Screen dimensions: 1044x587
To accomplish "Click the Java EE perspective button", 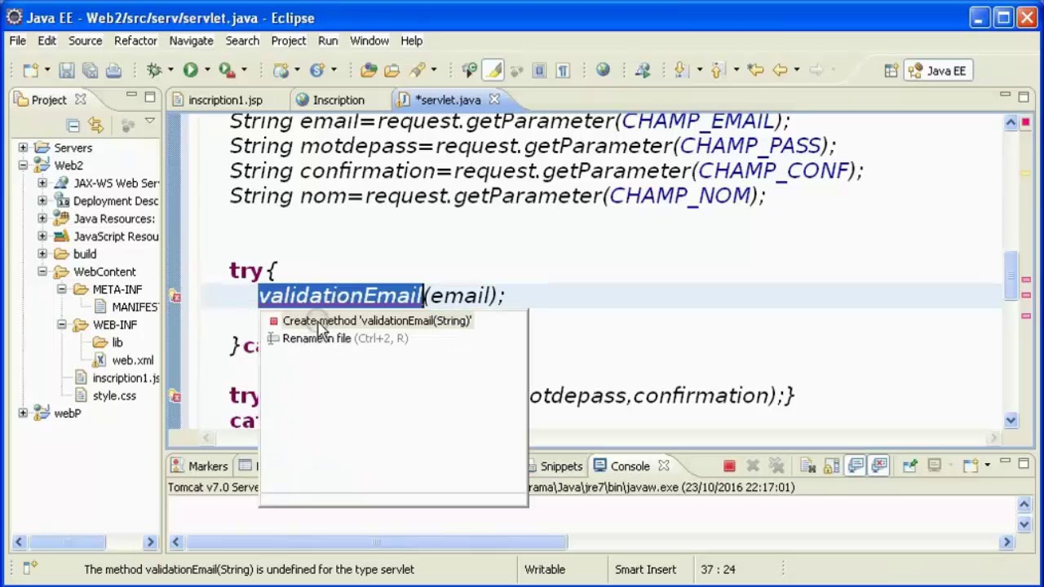I will point(937,71).
